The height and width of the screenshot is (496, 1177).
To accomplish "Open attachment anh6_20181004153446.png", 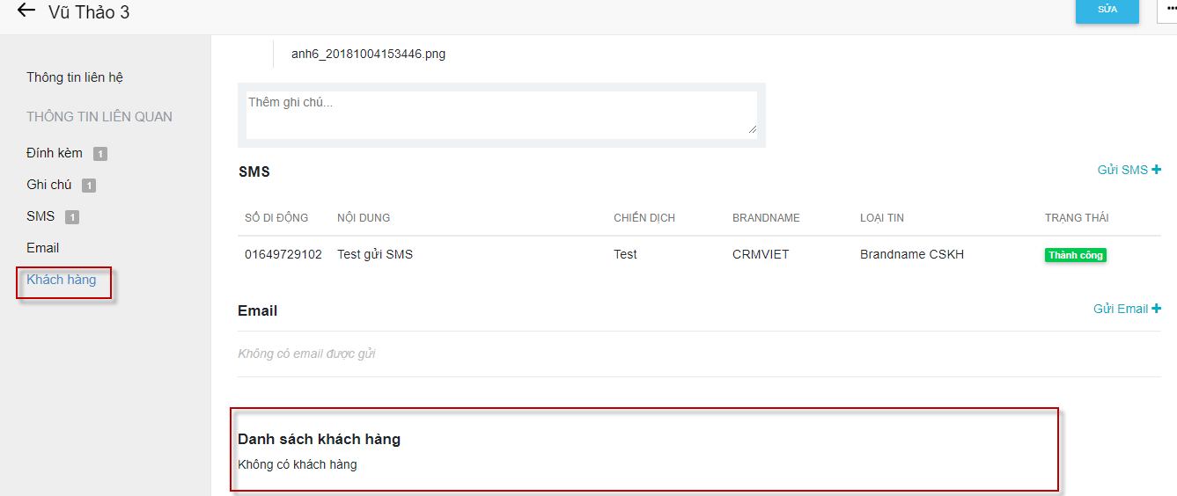I will (x=368, y=54).
